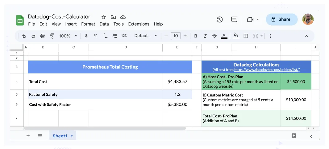Increase font size plus button
This screenshot has height=149, width=329.
click(x=185, y=36)
